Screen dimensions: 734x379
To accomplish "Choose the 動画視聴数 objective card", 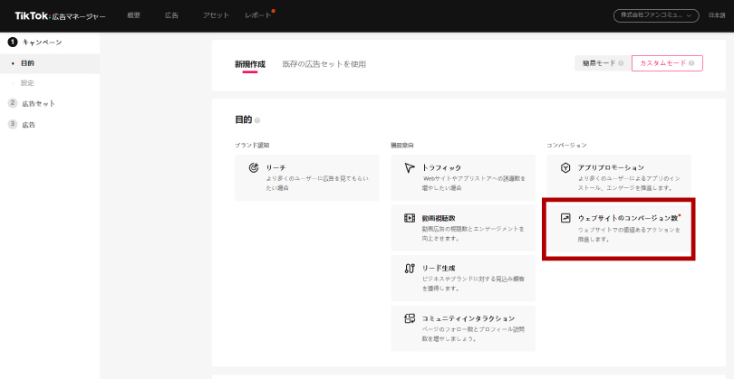I will tap(463, 228).
